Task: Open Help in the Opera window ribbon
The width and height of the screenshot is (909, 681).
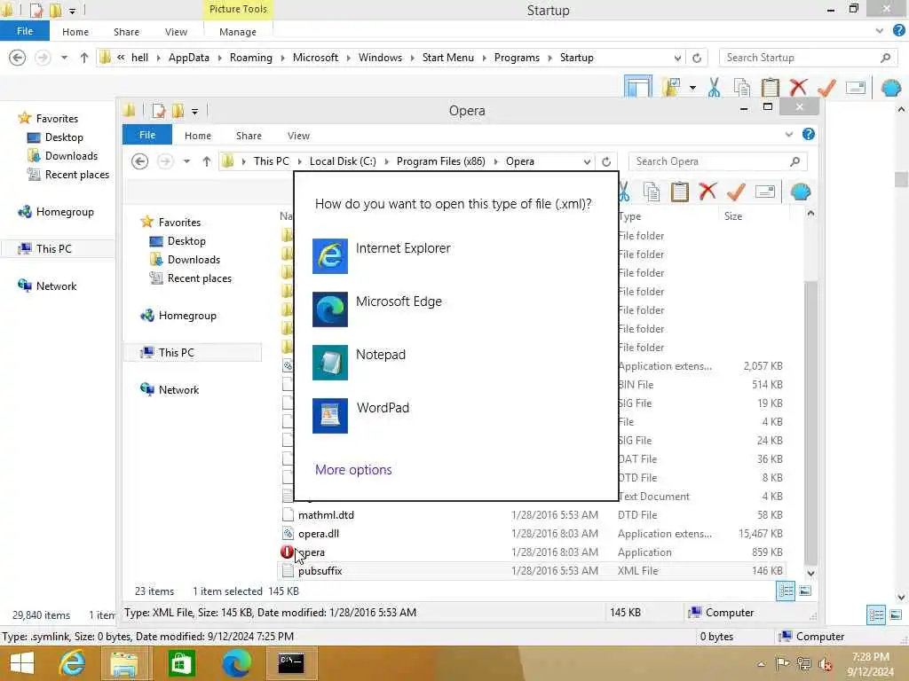Action: (808, 135)
